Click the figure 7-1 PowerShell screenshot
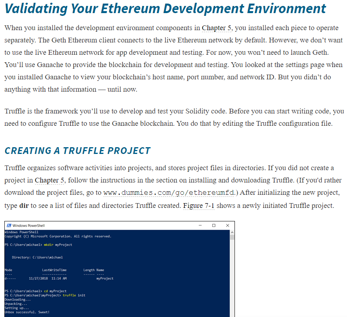347x317 pixels. coord(120,269)
